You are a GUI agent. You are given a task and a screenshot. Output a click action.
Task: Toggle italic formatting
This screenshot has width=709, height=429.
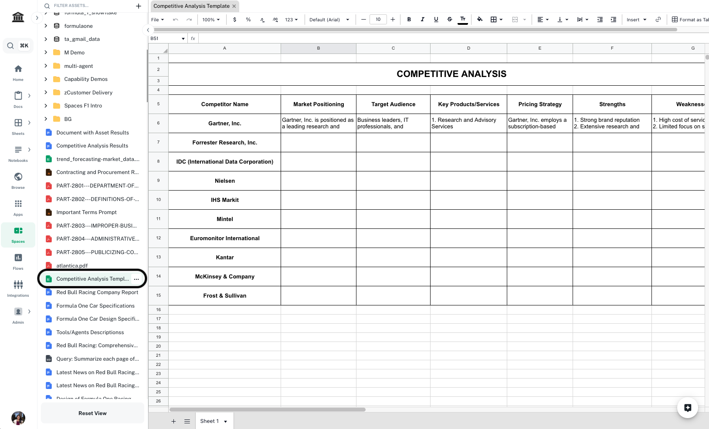coord(422,20)
